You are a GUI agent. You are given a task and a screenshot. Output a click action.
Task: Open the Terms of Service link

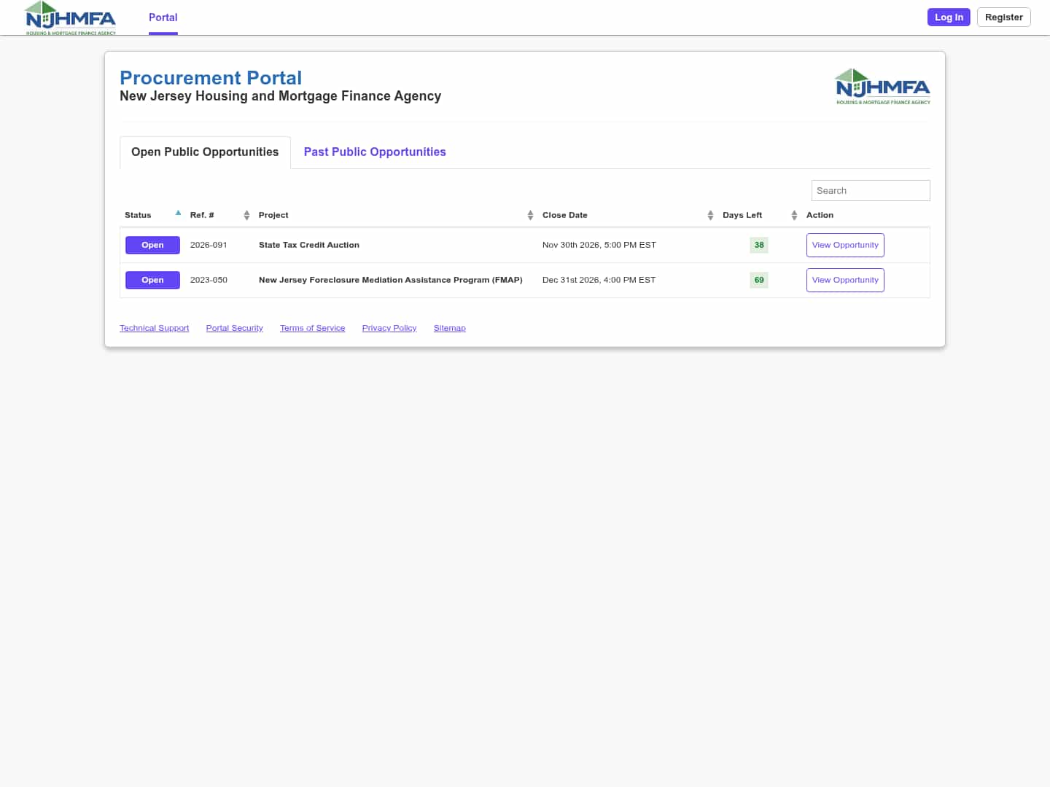pos(312,328)
